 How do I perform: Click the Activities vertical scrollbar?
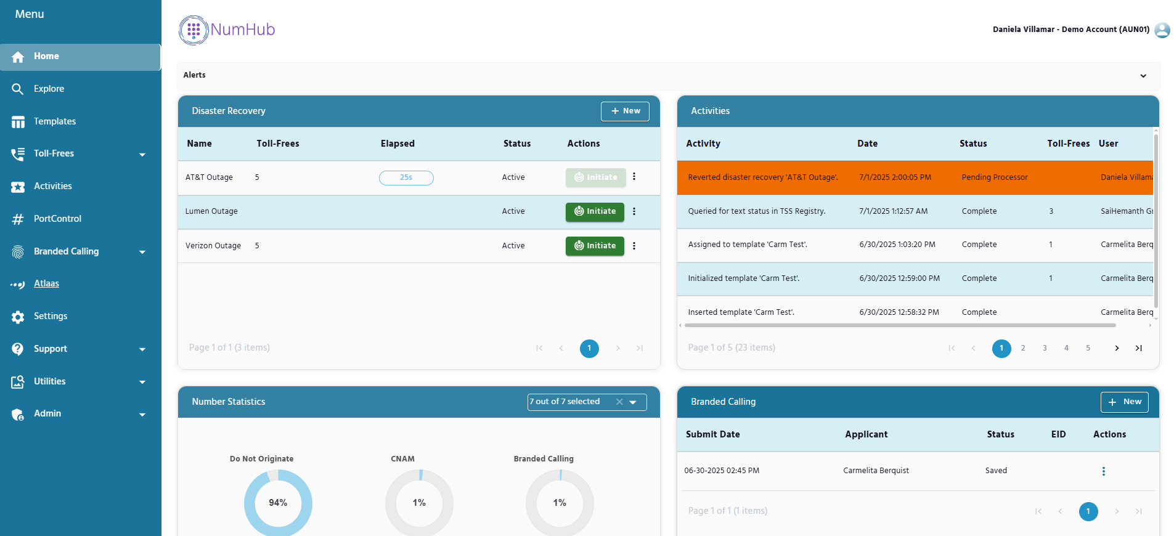coord(1156,221)
